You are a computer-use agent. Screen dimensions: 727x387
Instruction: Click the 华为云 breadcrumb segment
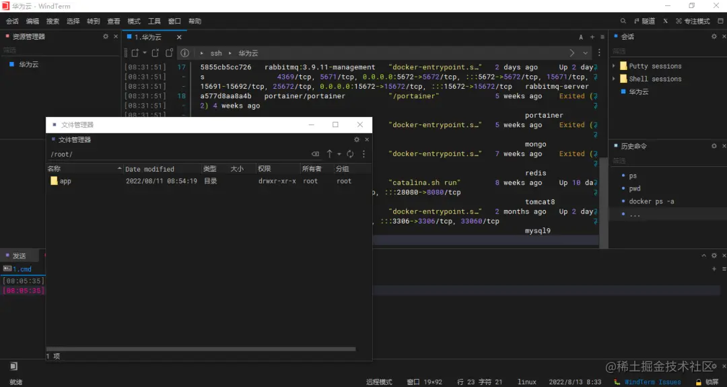point(248,53)
